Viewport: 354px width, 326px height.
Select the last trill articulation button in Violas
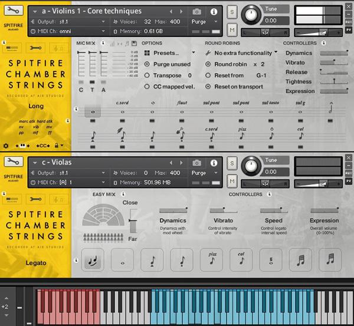point(330,260)
